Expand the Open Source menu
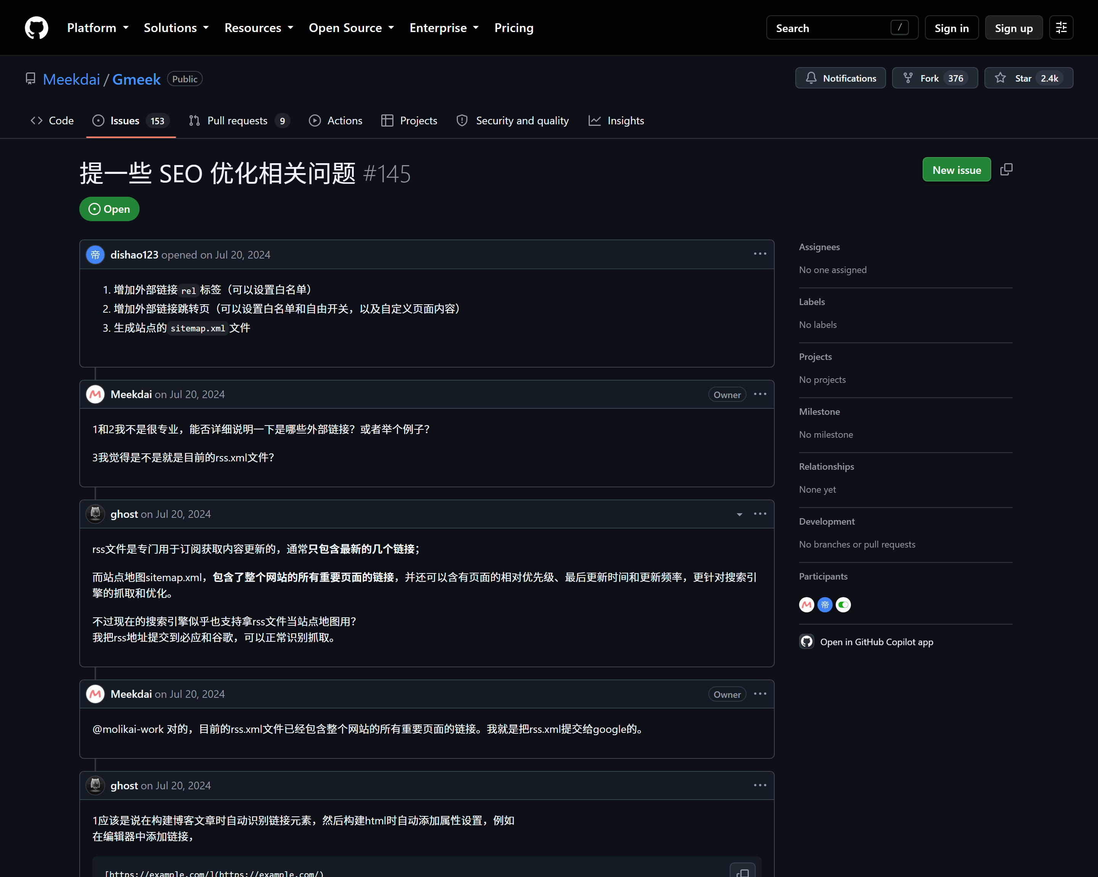This screenshot has height=877, width=1098. point(352,27)
